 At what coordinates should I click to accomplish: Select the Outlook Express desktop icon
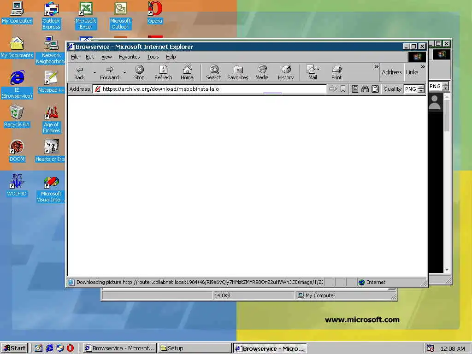point(51,16)
